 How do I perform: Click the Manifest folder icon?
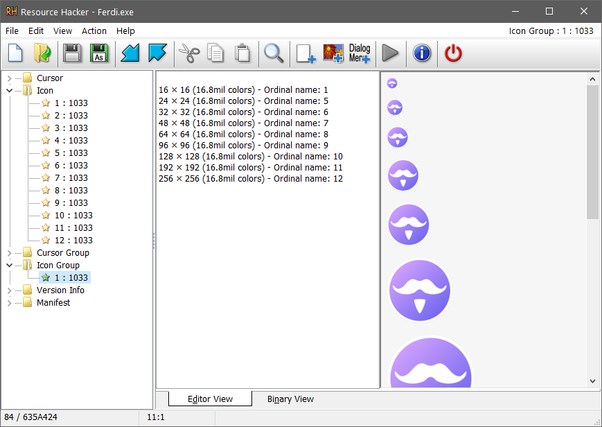pyautogui.click(x=27, y=302)
